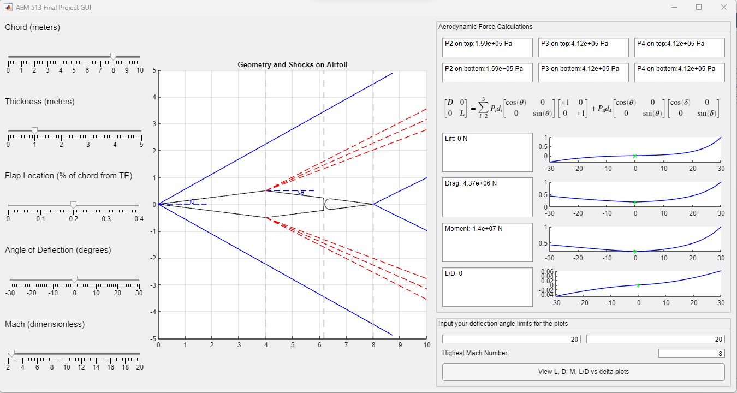Screen dimensions: 737x393
Task: Select the P3 on bottom pressure box
Action: point(583,73)
